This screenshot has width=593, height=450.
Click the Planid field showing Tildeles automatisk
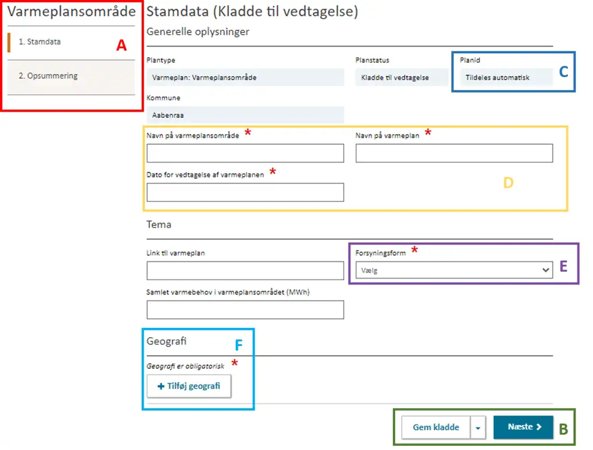[x=502, y=78]
